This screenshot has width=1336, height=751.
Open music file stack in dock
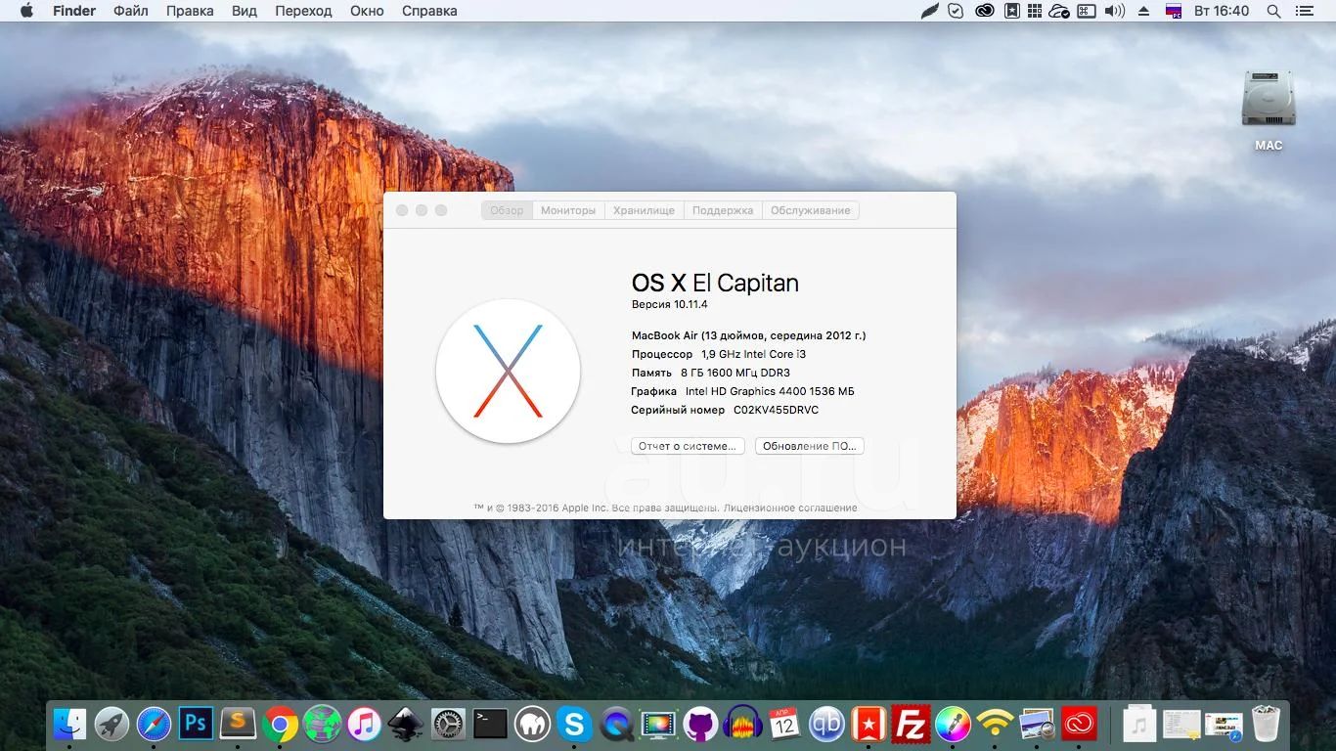pos(1138,724)
